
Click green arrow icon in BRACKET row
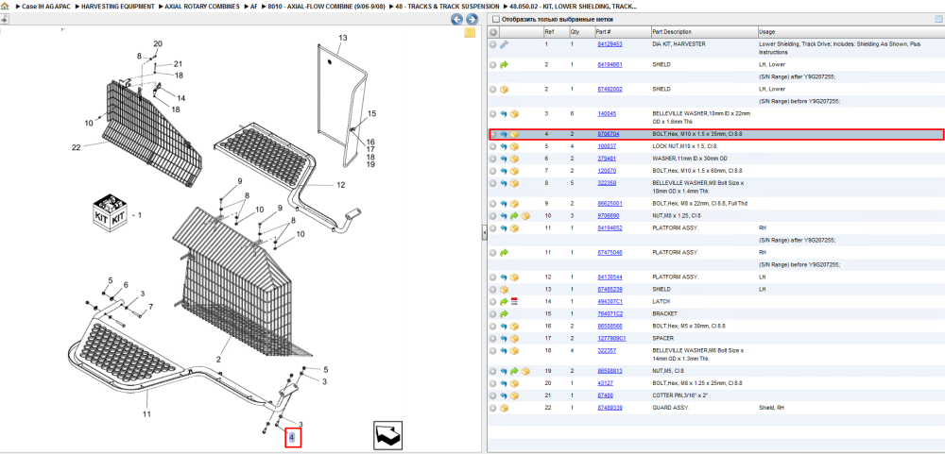[505, 313]
